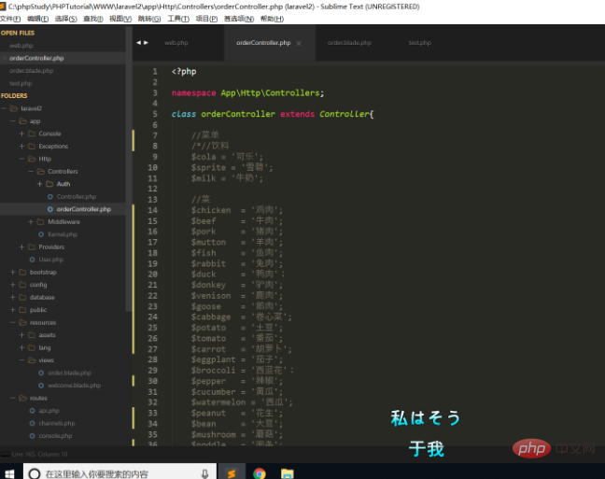The image size is (605, 479).
Task: Click the $watermelon variable on line 32
Action: click(x=218, y=402)
